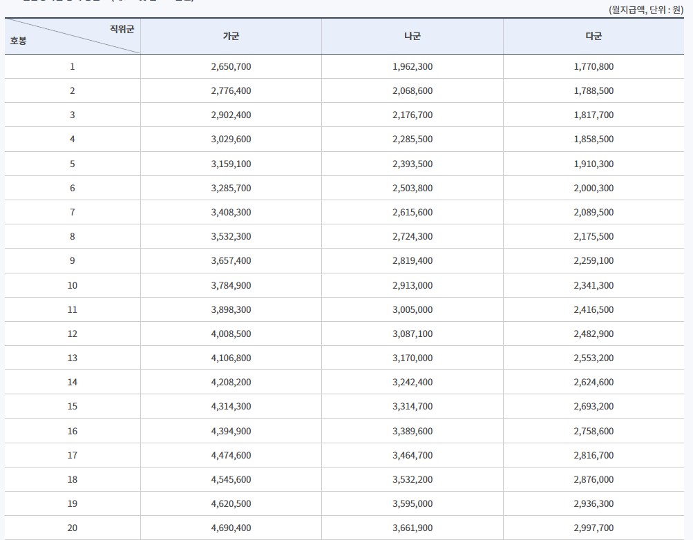
Task: Select the value 2,615,600
Action: tap(412, 213)
